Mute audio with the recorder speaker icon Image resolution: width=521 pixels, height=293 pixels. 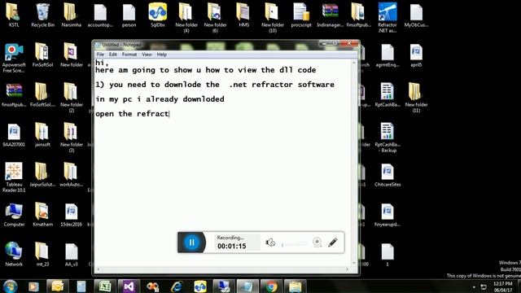coord(270,243)
